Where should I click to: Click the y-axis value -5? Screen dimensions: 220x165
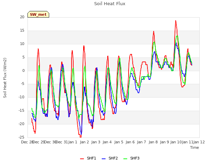click(23, 84)
